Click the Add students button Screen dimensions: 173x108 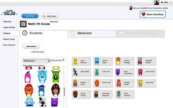click(31, 46)
